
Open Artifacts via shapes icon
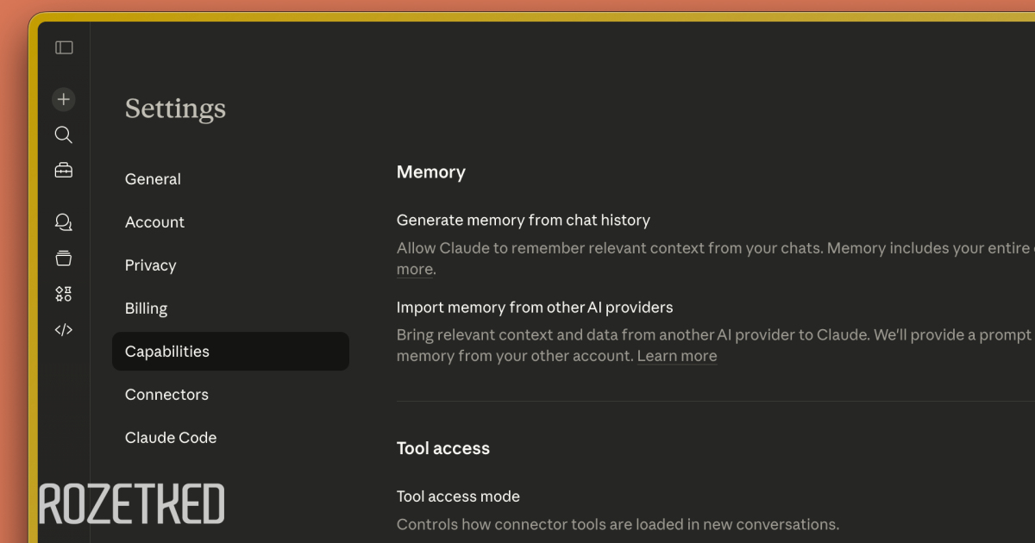click(63, 294)
